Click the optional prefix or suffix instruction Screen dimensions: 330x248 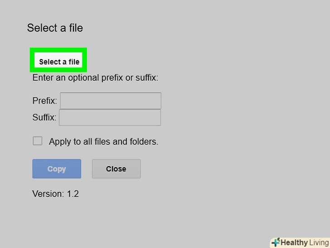[95, 78]
